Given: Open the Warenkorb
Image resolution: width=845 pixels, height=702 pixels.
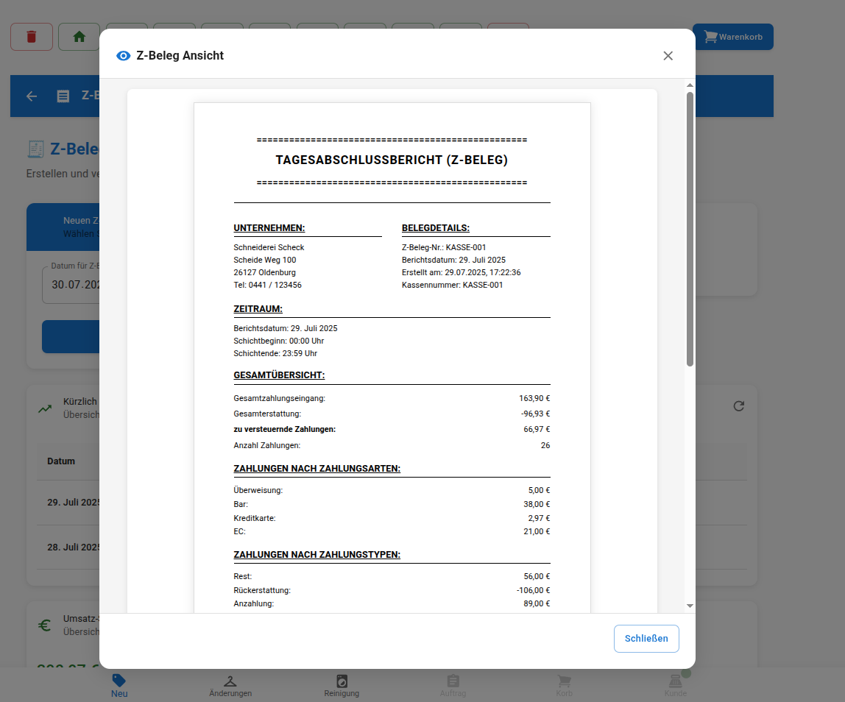Looking at the screenshot, I should pos(732,37).
